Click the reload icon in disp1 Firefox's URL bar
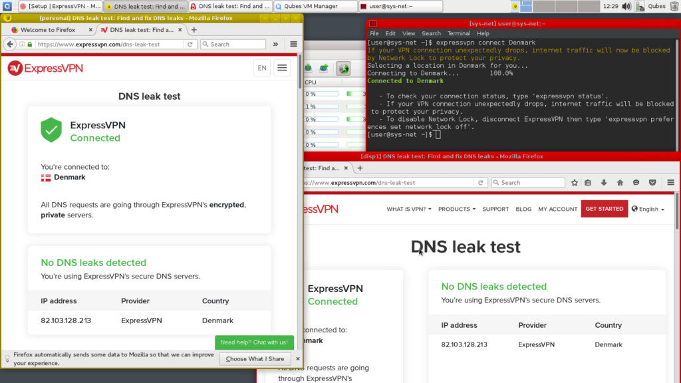Screen dimensions: 681x383 click(x=481, y=183)
